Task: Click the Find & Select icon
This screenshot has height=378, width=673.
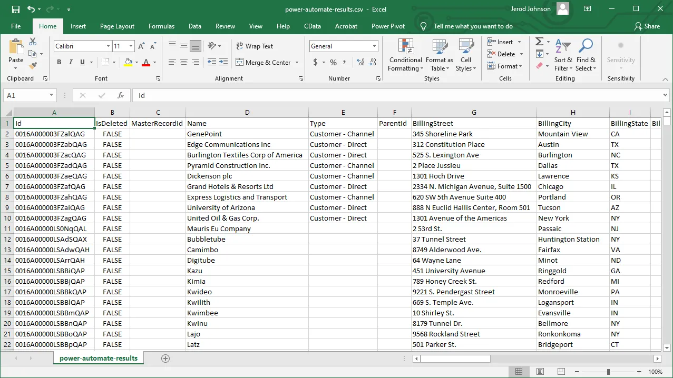Action: [586, 55]
